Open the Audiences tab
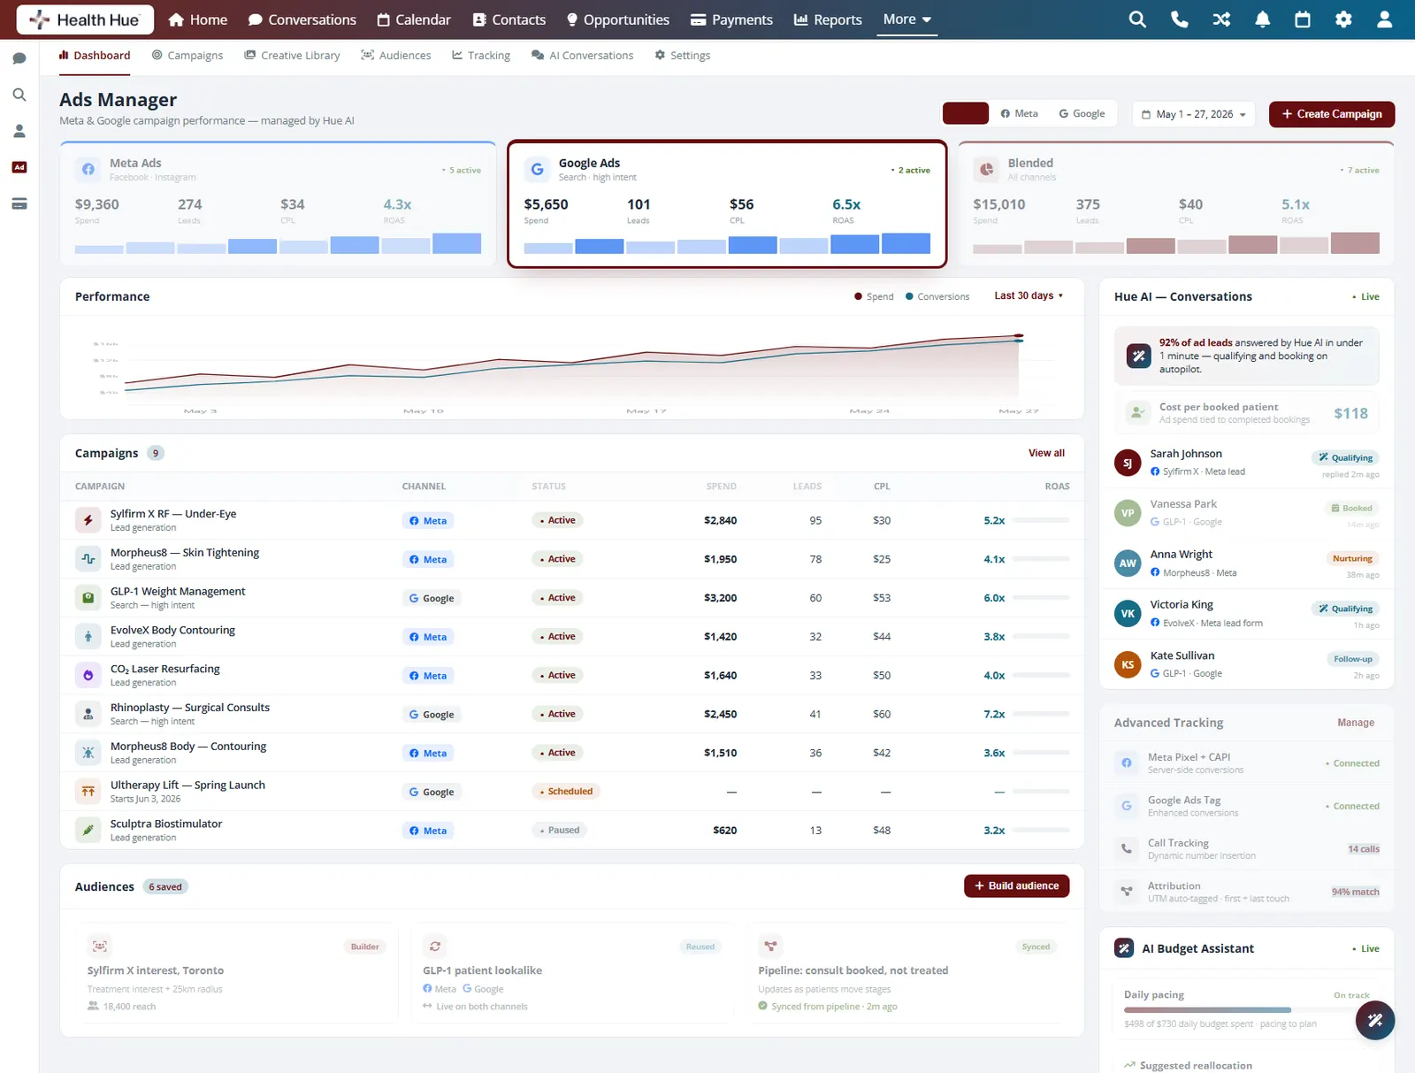The height and width of the screenshot is (1073, 1415). click(x=396, y=55)
